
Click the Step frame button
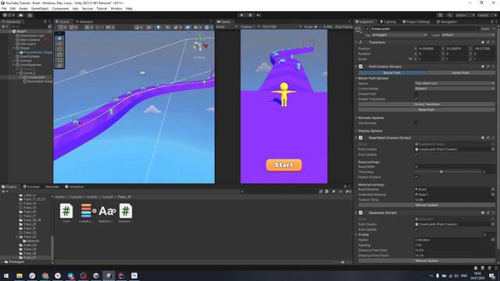coord(259,15)
